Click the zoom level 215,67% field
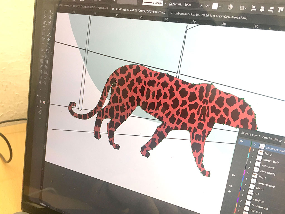The height and width of the screenshot is (214, 285). point(43,205)
